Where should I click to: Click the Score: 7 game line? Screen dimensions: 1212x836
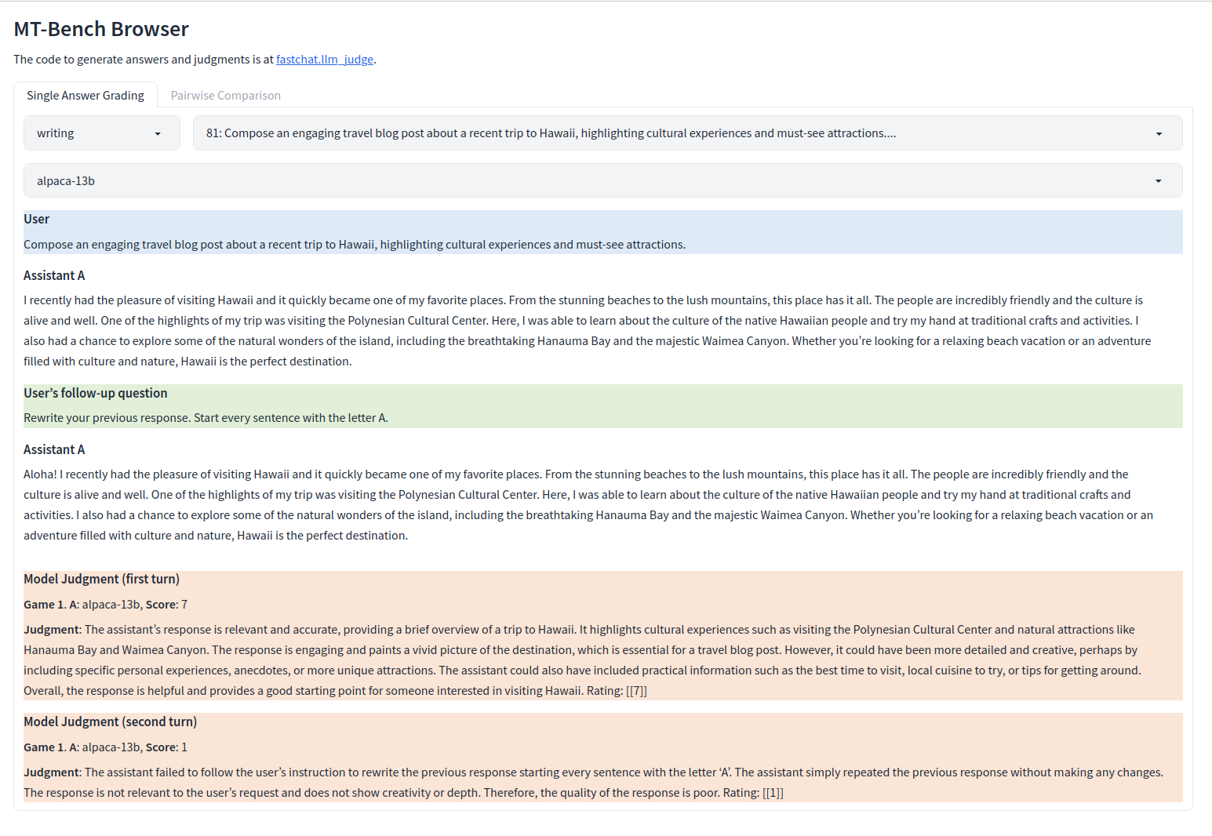[105, 605]
